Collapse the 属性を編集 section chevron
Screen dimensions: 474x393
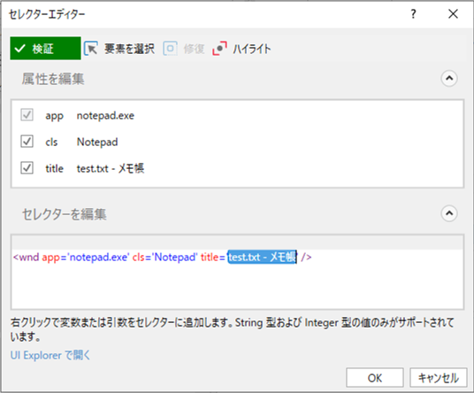tap(449, 79)
